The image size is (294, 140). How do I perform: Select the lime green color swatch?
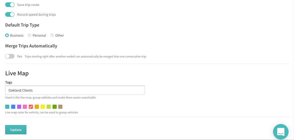coord(49,107)
